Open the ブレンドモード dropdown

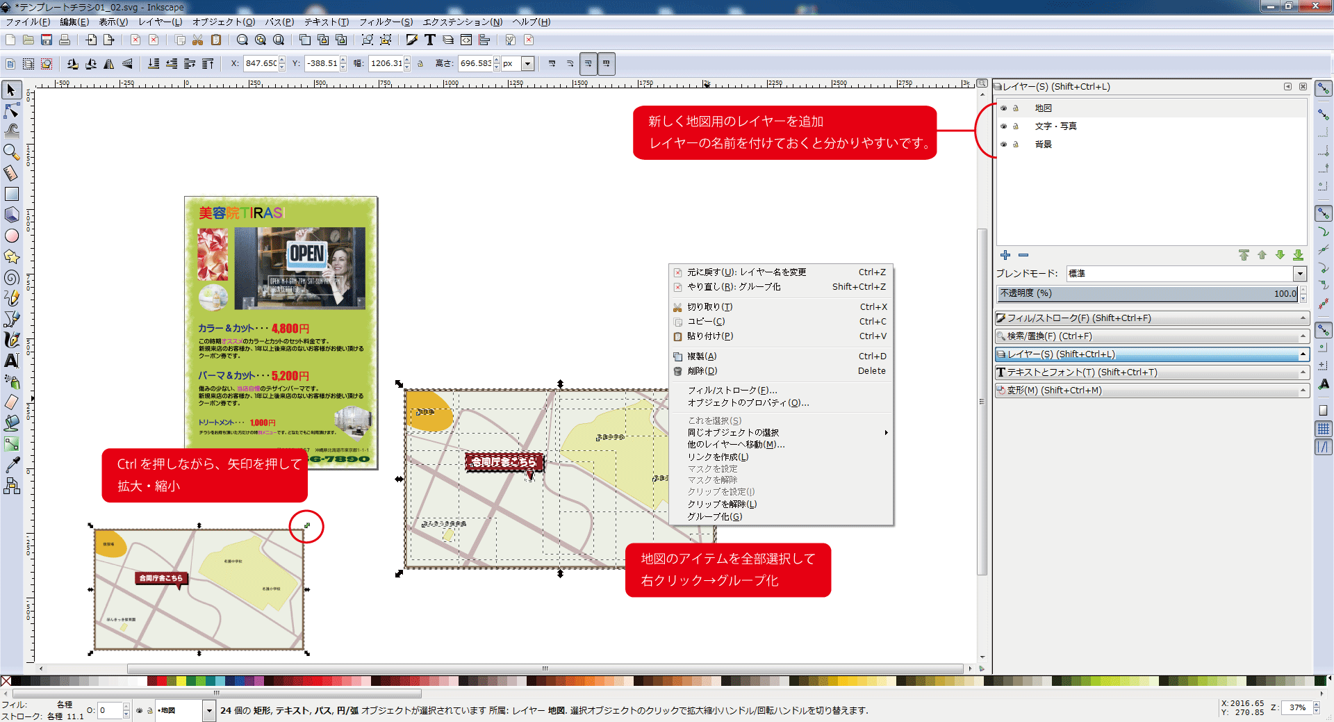[1300, 274]
